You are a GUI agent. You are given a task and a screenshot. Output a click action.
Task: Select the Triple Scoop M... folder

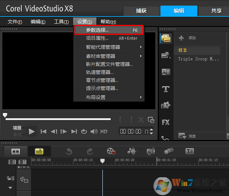click(198, 59)
